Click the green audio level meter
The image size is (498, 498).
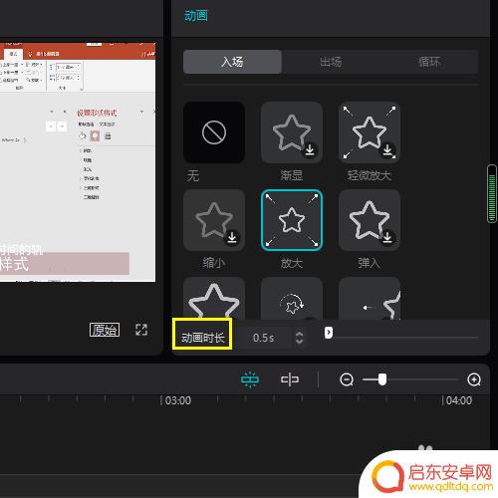click(x=492, y=194)
